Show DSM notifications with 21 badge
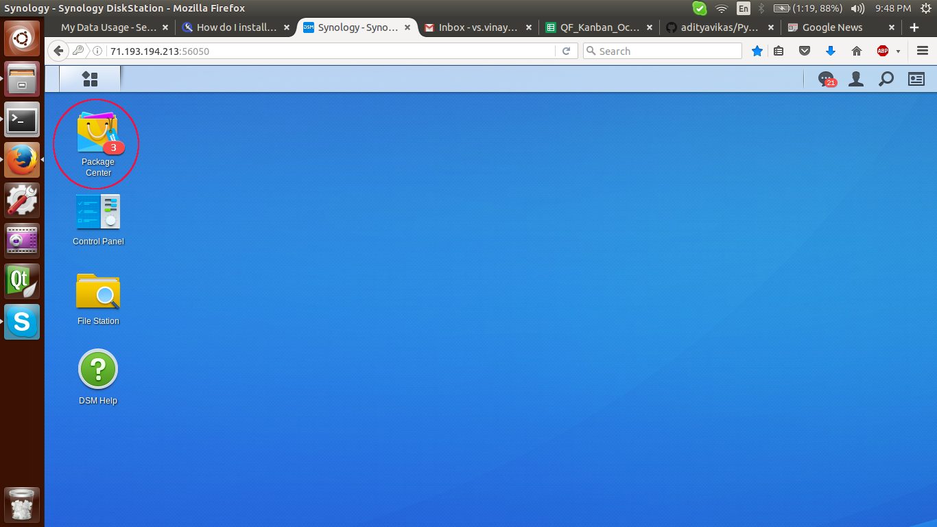Viewport: 937px width, 527px height. pyautogui.click(x=827, y=80)
